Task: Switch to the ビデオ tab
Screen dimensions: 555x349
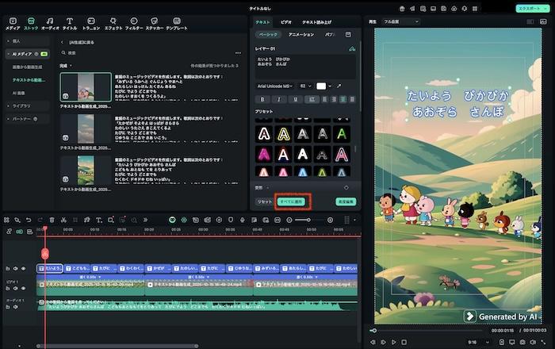Action: pyautogui.click(x=286, y=22)
